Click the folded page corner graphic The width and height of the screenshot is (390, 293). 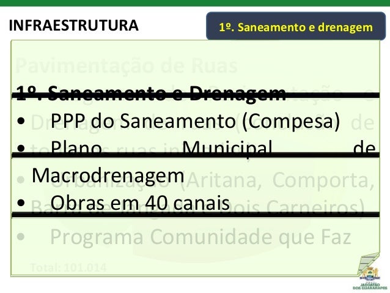click(369, 264)
